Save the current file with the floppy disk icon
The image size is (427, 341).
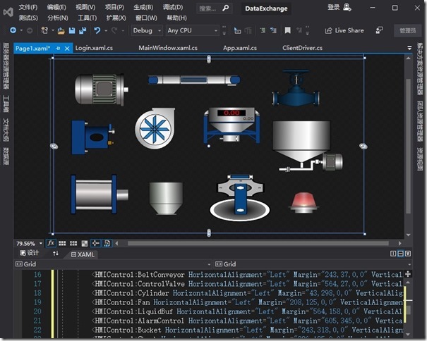point(72,30)
